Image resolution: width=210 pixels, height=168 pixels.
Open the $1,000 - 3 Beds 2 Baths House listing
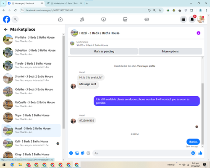coord(92,45)
